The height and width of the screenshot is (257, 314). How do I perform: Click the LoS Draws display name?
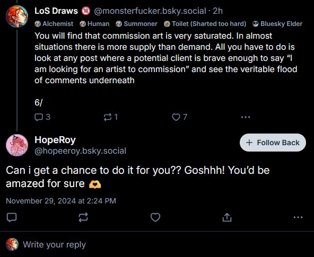[56, 11]
